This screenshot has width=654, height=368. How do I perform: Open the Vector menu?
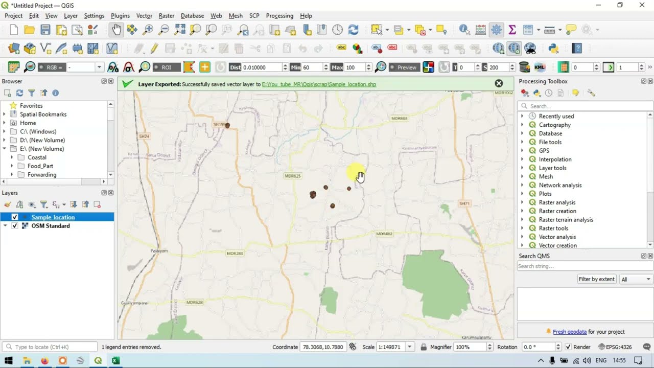click(x=144, y=16)
